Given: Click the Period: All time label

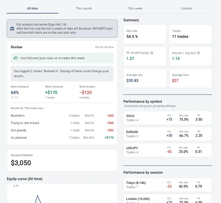Looking at the screenshot, I should 104,47.
